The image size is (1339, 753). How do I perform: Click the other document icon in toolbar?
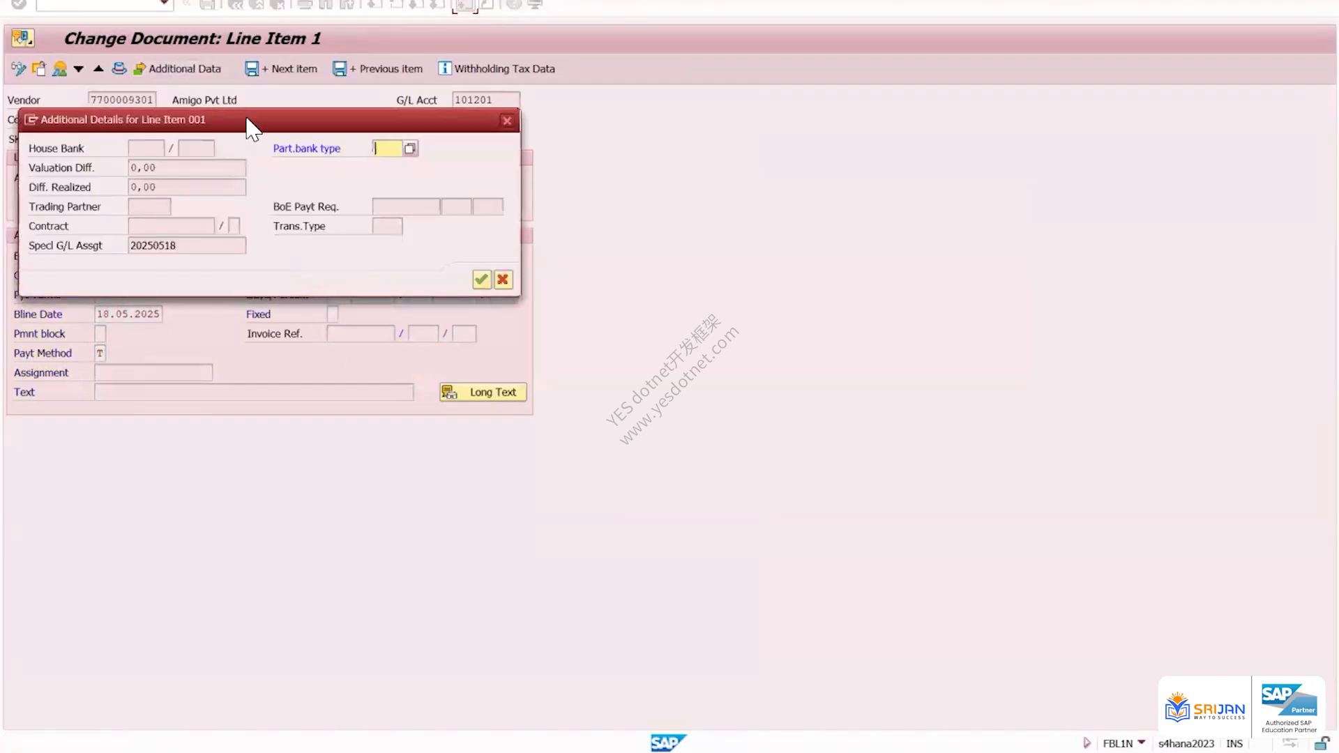click(39, 68)
